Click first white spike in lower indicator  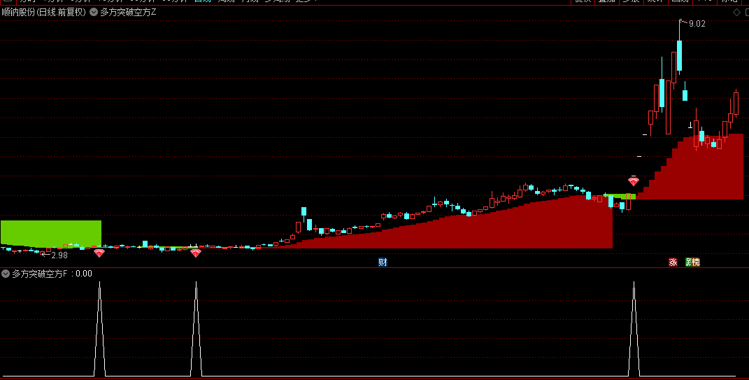tap(99, 328)
